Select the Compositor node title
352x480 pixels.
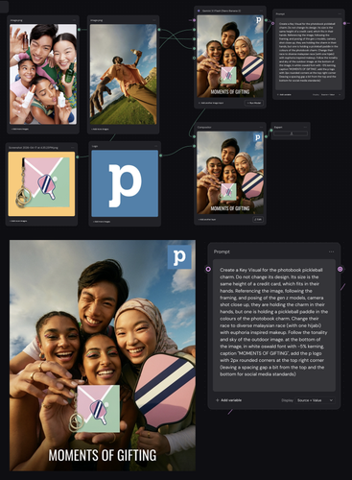pyautogui.click(x=204, y=127)
